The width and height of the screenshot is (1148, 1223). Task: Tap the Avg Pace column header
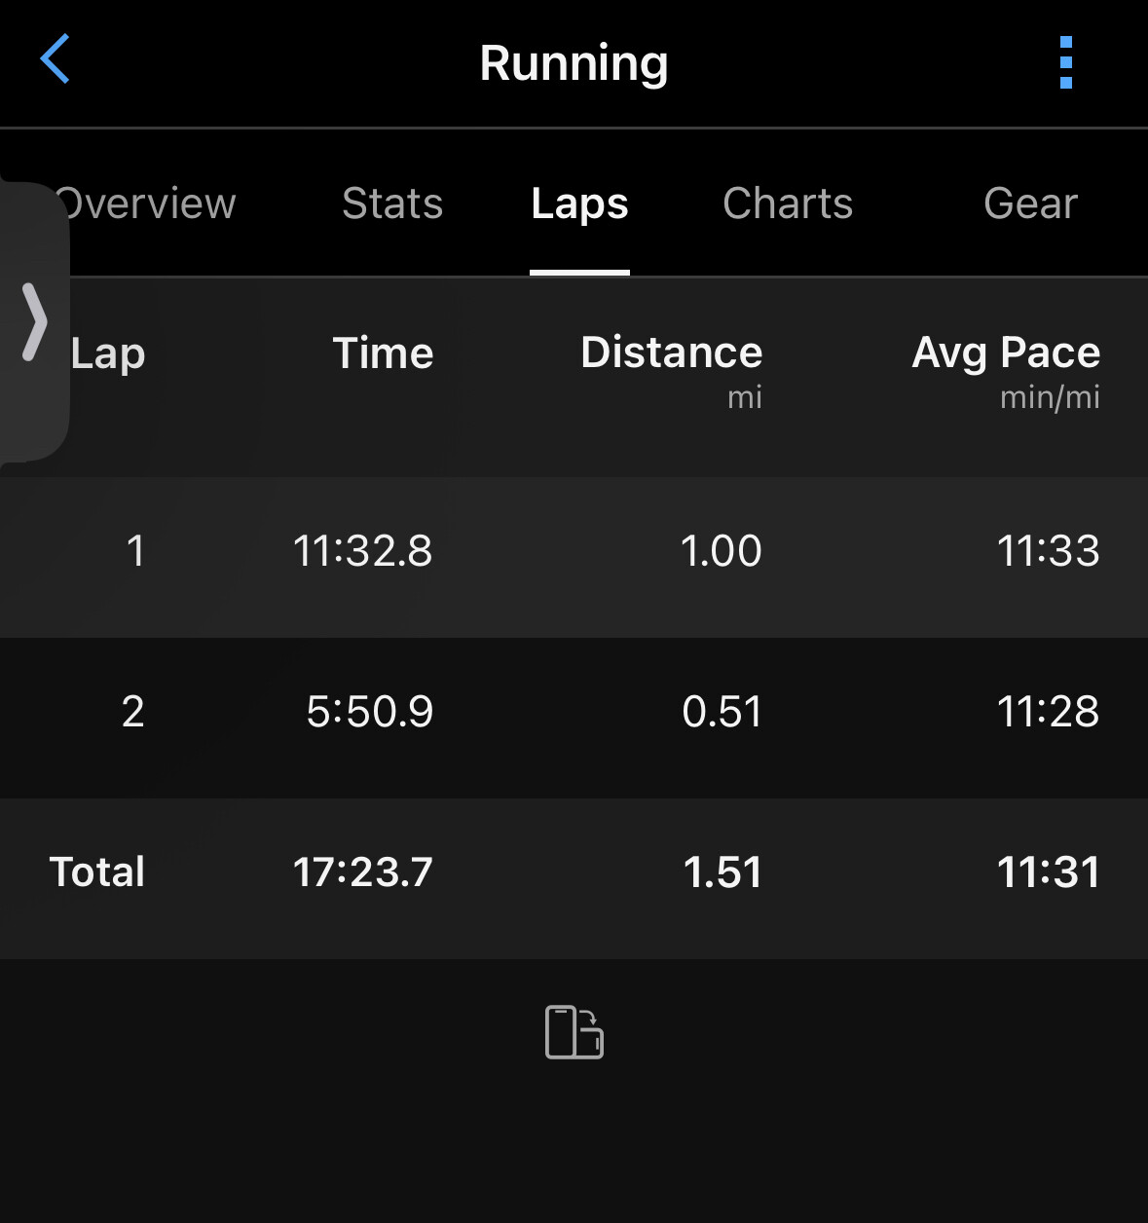(x=1006, y=353)
